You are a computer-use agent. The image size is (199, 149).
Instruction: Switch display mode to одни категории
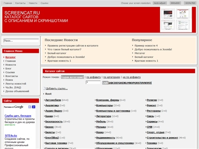(72, 77)
